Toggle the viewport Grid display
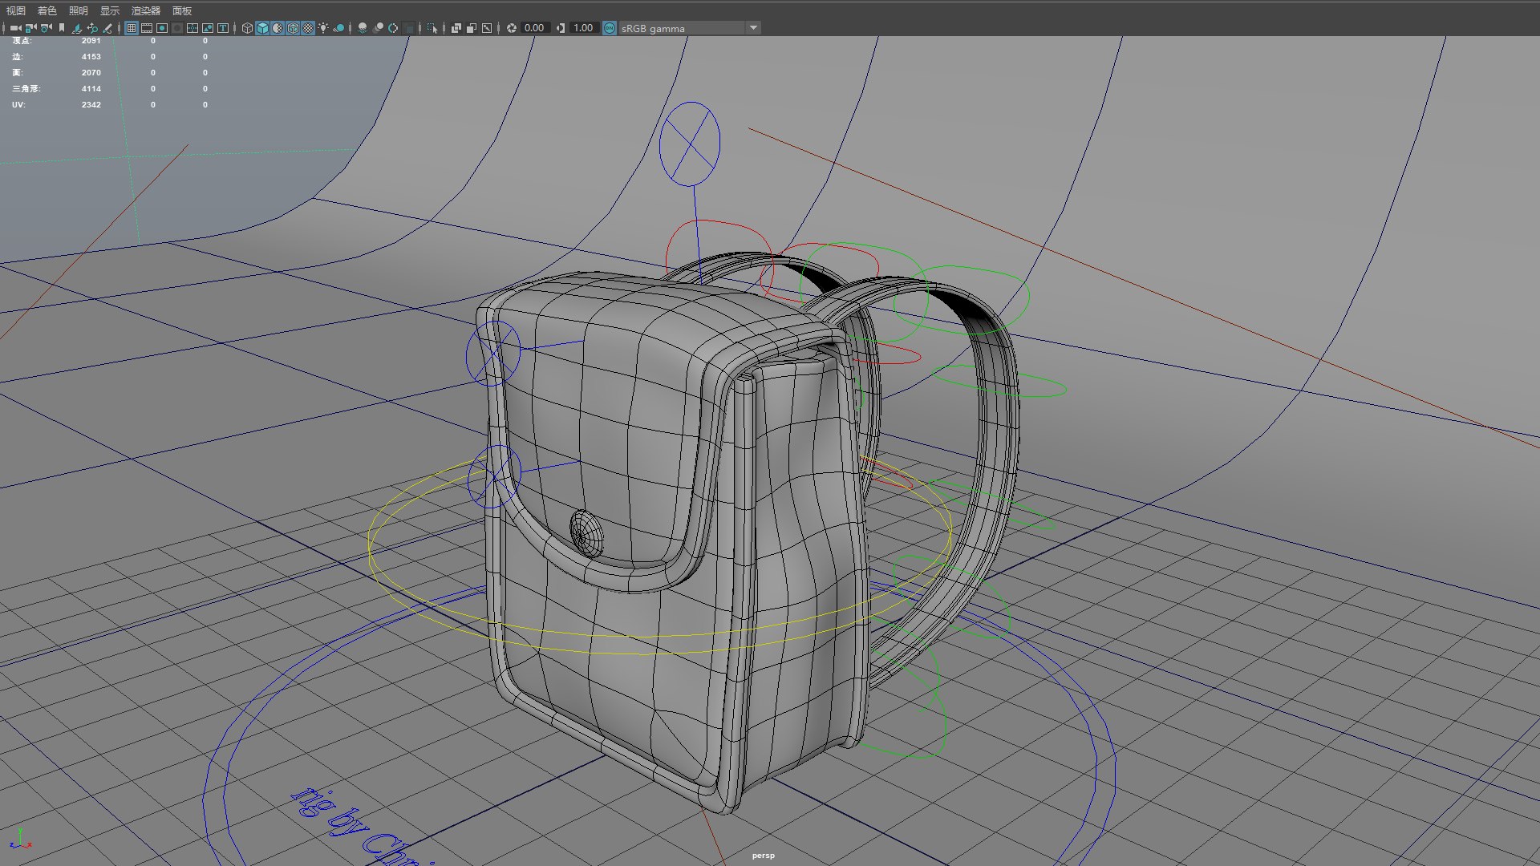The height and width of the screenshot is (866, 1540). click(132, 28)
